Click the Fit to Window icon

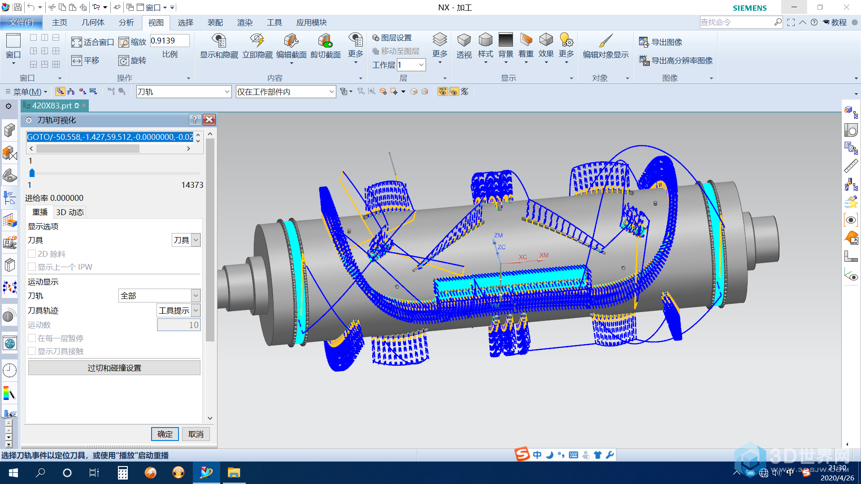[77, 42]
